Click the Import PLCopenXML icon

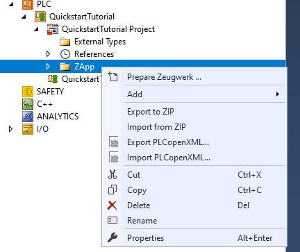click(113, 157)
